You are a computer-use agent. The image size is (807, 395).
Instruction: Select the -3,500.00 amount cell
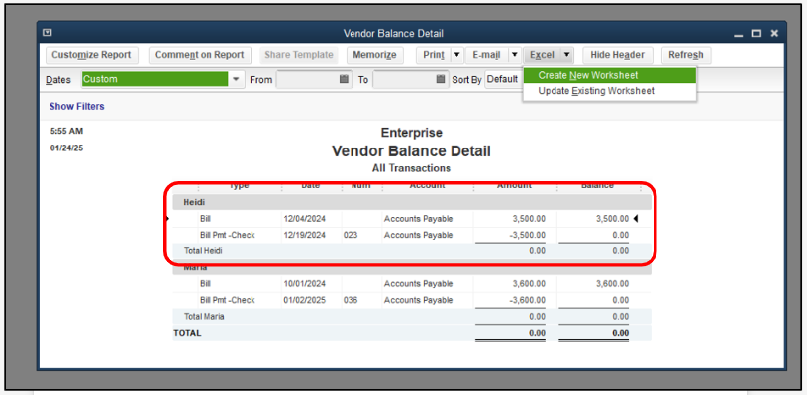point(528,235)
